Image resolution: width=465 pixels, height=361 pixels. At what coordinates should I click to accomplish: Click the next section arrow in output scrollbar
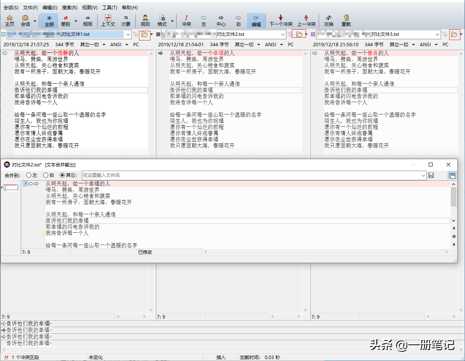click(454, 244)
